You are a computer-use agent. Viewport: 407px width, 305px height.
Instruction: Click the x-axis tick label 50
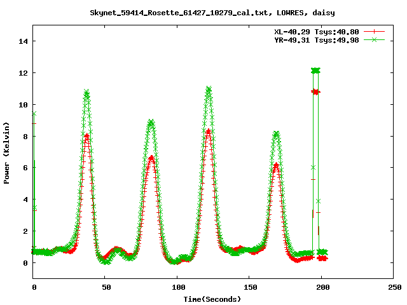coord(106,288)
